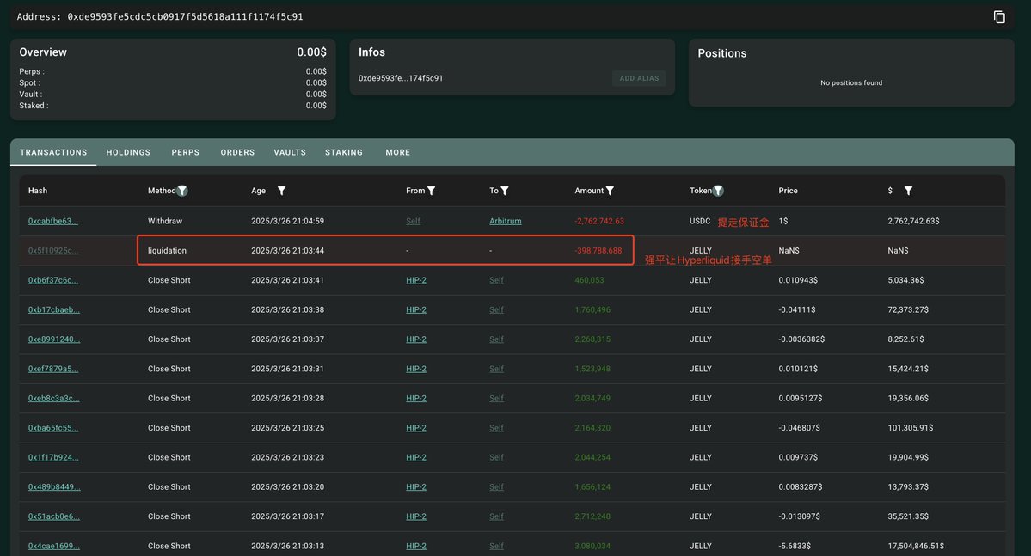Open transaction hash 0xeb8c3a3c

[x=52, y=398]
